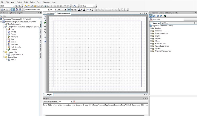The height and width of the screenshot is (116, 197).
Task: Expand the Analog catalog category
Action: (151, 28)
